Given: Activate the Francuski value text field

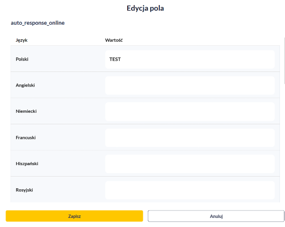Looking at the screenshot, I should tap(190, 137).
